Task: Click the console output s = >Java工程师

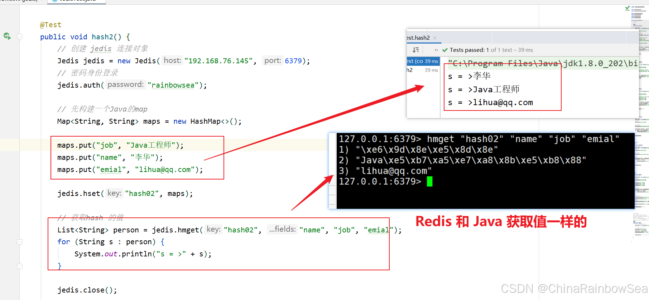Action: 484,89
